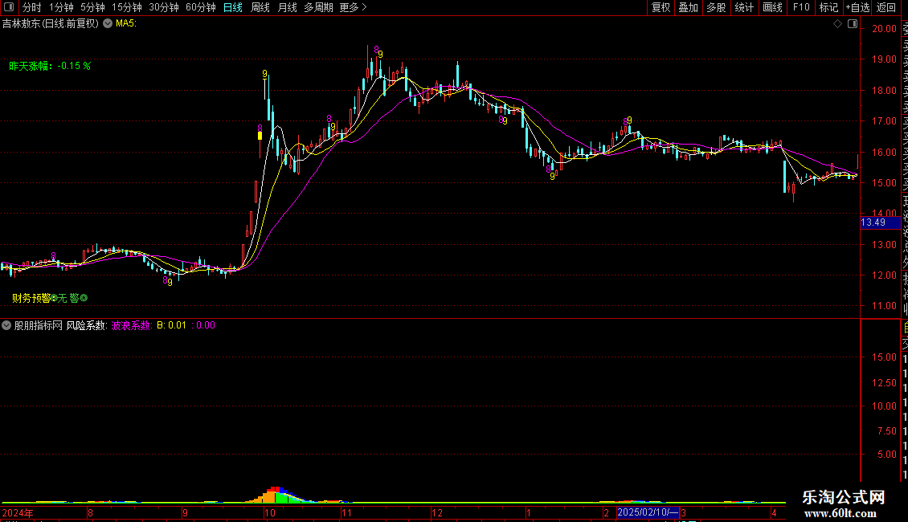This screenshot has height=522, width=908.
Task: Open the 多股 multi-stock view
Action: point(716,7)
